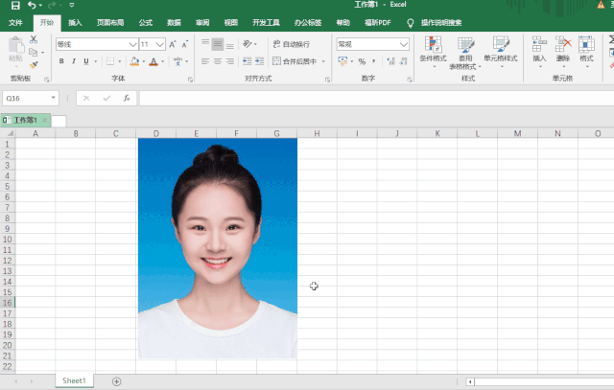Switch to the 公式 (Formulas) tab
Image resolution: width=614 pixels, height=390 pixels.
pos(146,21)
